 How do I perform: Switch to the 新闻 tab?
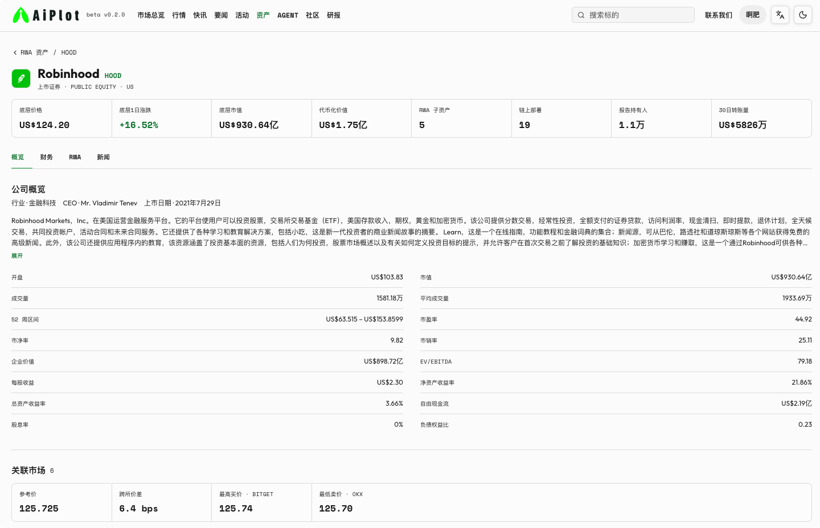tap(103, 157)
